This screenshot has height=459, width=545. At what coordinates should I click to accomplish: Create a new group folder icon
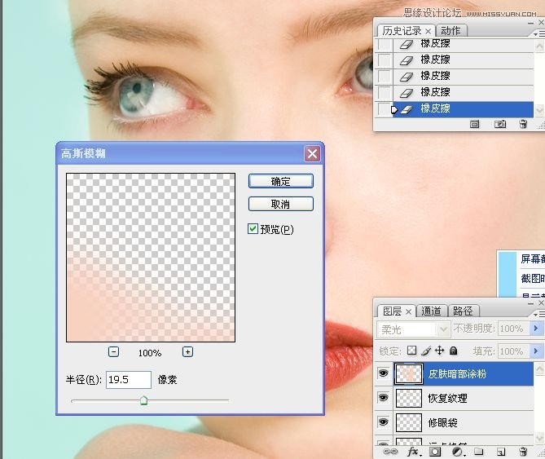click(479, 452)
